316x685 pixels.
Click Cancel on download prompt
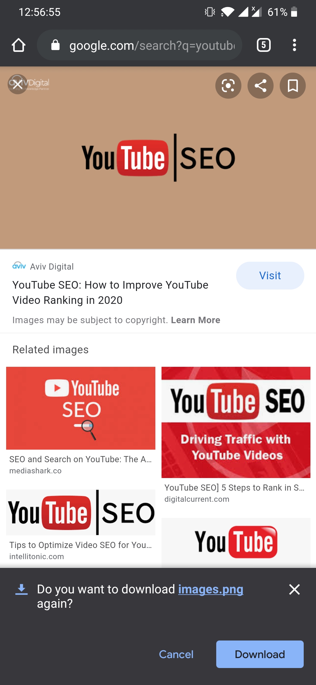point(176,654)
